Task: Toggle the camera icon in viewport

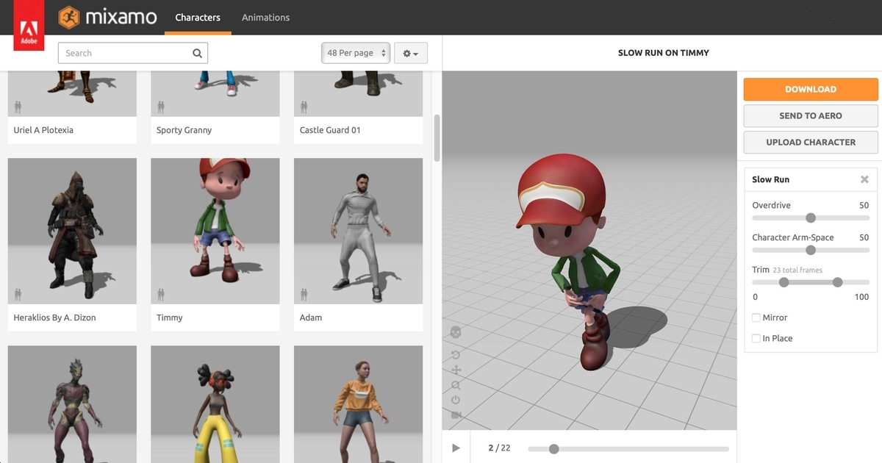Action: (456, 415)
